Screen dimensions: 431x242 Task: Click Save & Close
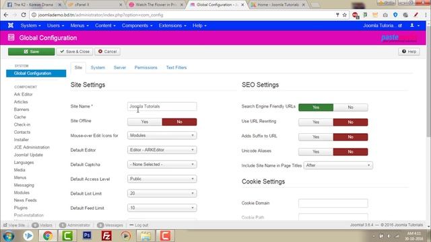tap(75, 52)
